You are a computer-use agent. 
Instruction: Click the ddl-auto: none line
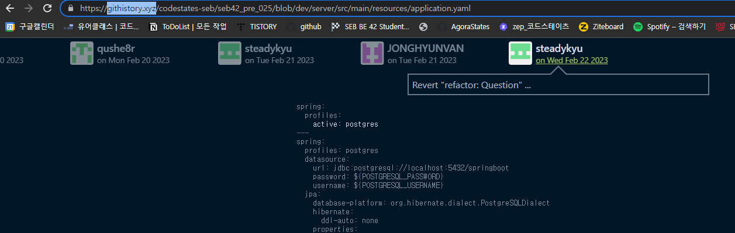click(349, 220)
